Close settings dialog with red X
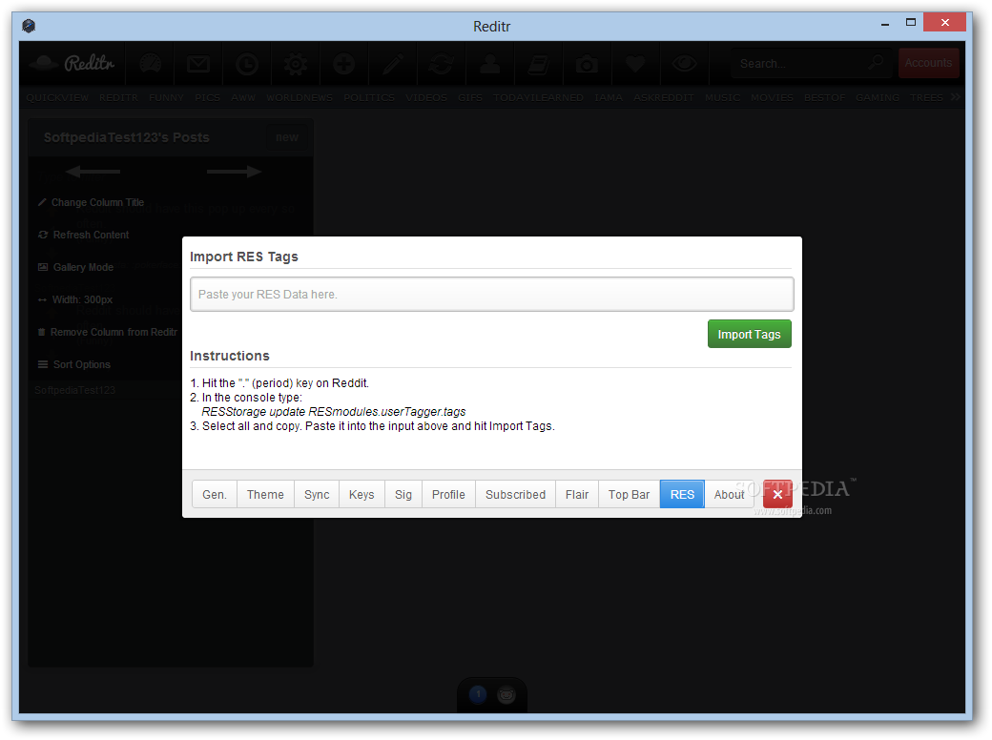Screen dimensions: 992x740 pyautogui.click(x=777, y=494)
